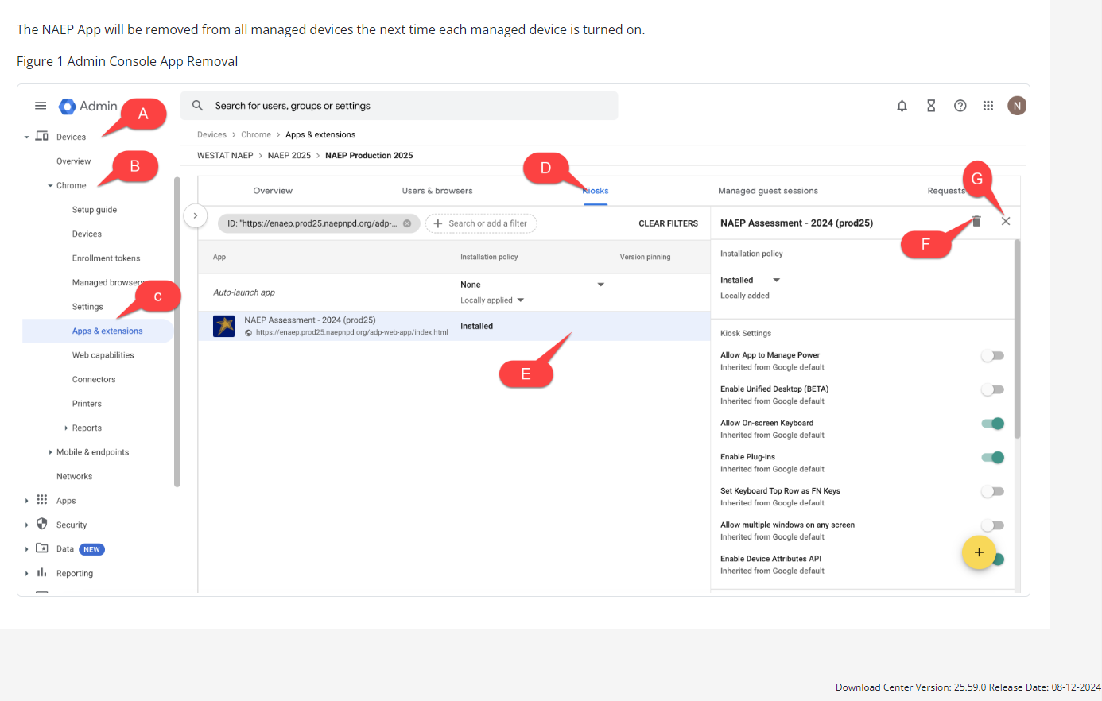The image size is (1102, 701).
Task: Click the Google Admin logo
Action: tap(88, 106)
